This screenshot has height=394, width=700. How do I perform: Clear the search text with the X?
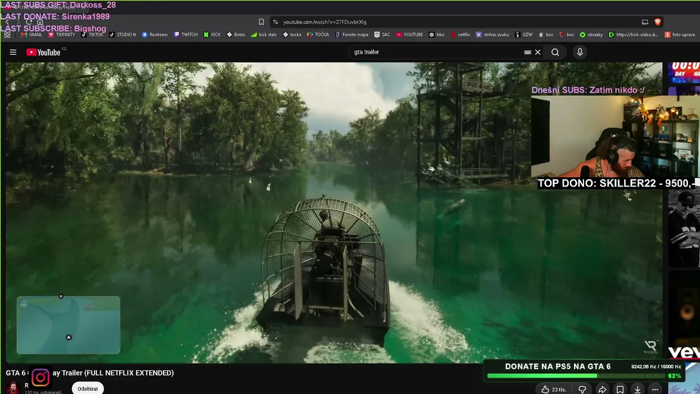point(538,53)
